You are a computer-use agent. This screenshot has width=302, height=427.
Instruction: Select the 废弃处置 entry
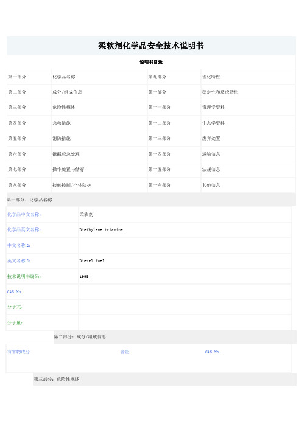[x=211, y=138]
